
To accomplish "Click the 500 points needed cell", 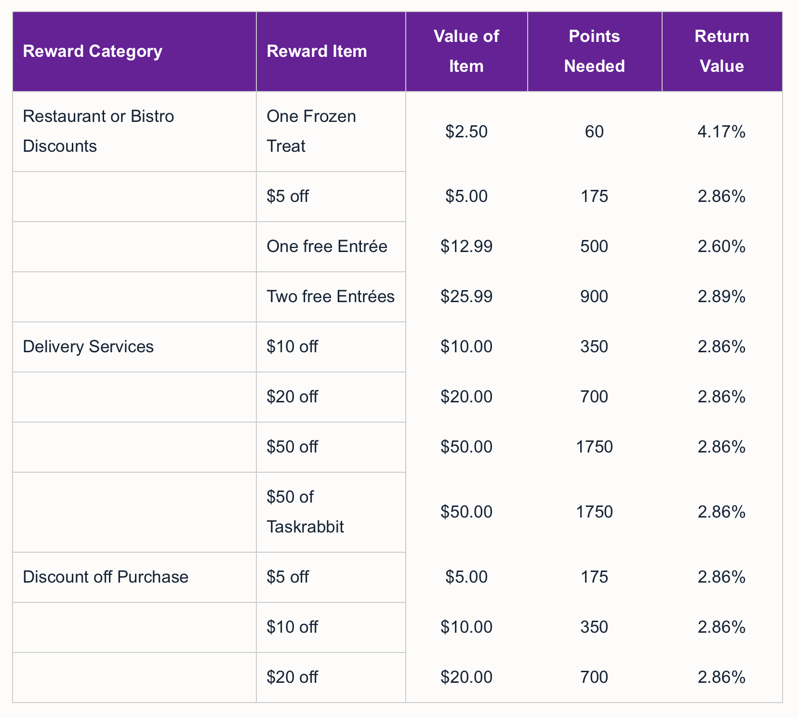I will tap(594, 246).
